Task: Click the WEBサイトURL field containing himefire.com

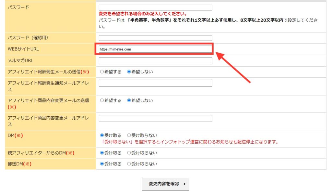Action: click(x=155, y=49)
